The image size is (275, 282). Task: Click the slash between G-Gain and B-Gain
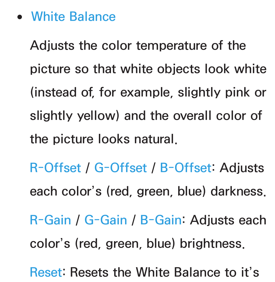pos(133,220)
